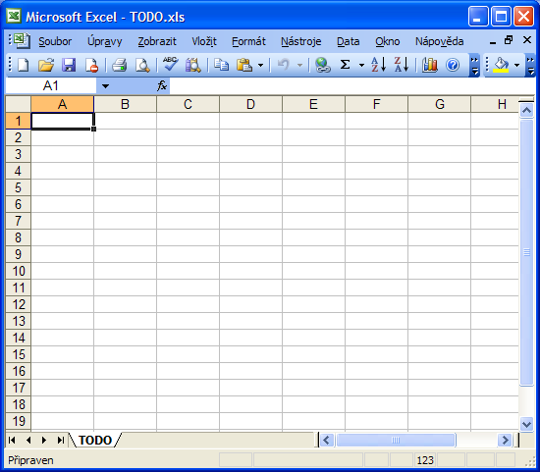Run spelling check with the ABC icon

coord(170,65)
